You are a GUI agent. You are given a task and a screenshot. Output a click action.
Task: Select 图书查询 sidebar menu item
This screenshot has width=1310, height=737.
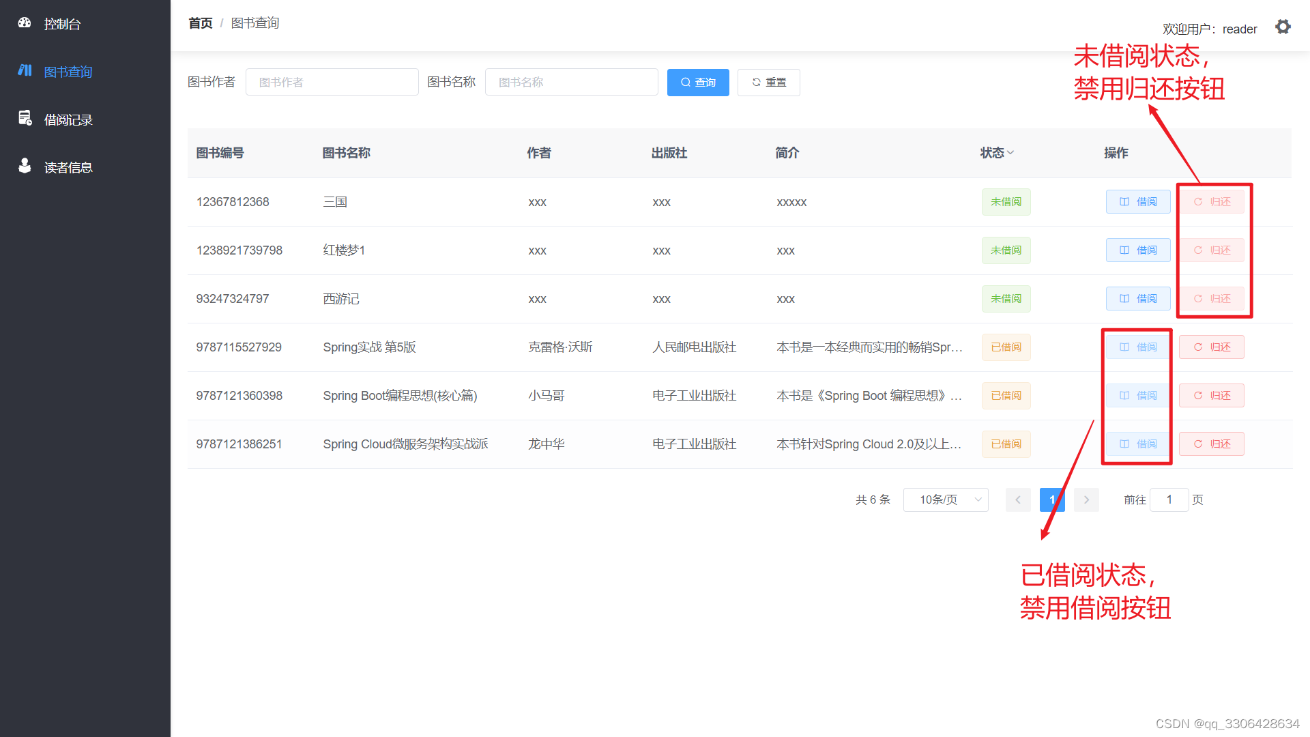click(x=85, y=72)
